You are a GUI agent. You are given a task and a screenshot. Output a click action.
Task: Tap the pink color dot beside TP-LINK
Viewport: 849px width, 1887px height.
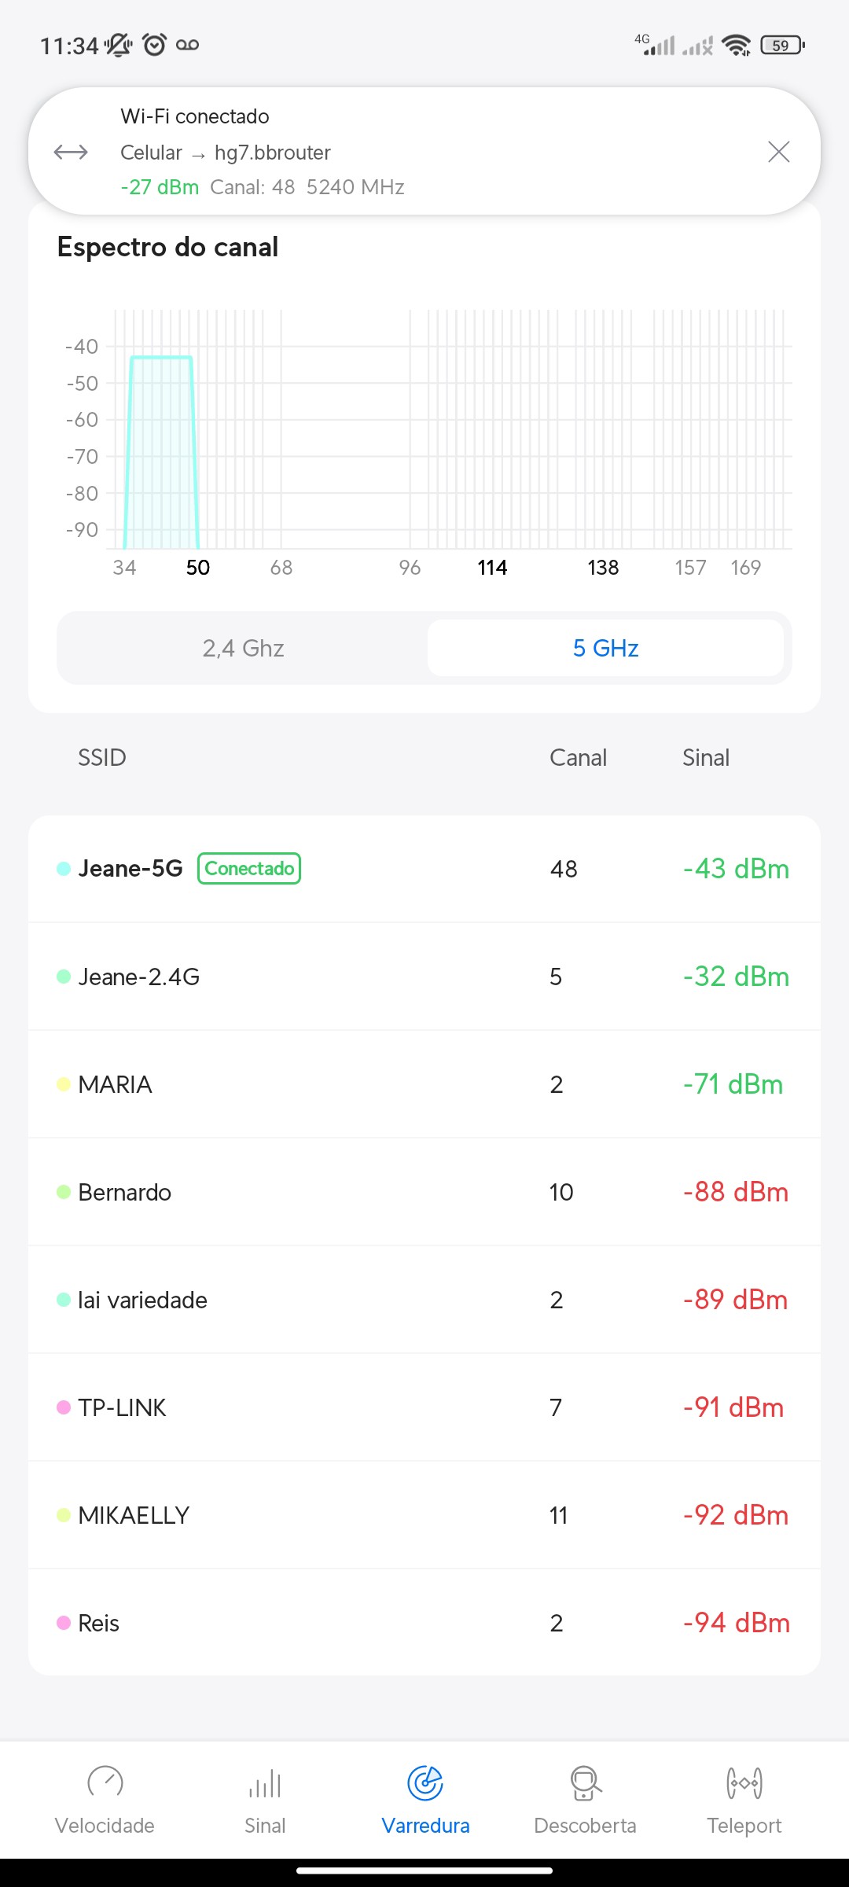coord(64,1407)
